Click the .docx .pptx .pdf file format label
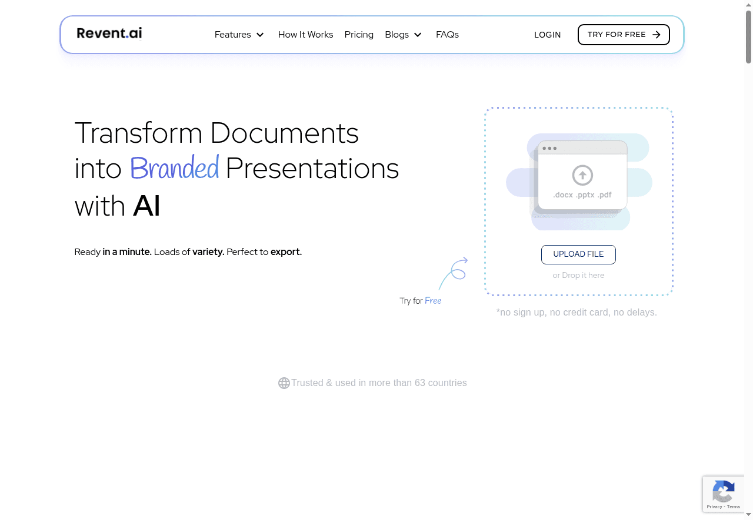 582,194
